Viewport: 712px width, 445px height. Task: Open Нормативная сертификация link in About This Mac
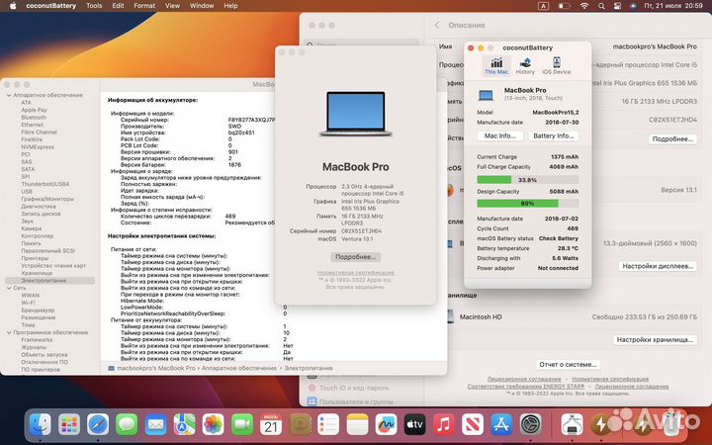click(356, 273)
